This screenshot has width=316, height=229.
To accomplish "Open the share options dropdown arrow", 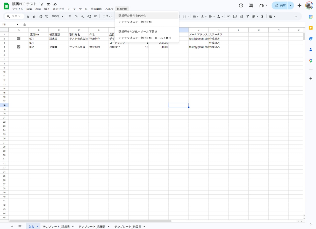I will click(x=291, y=5).
